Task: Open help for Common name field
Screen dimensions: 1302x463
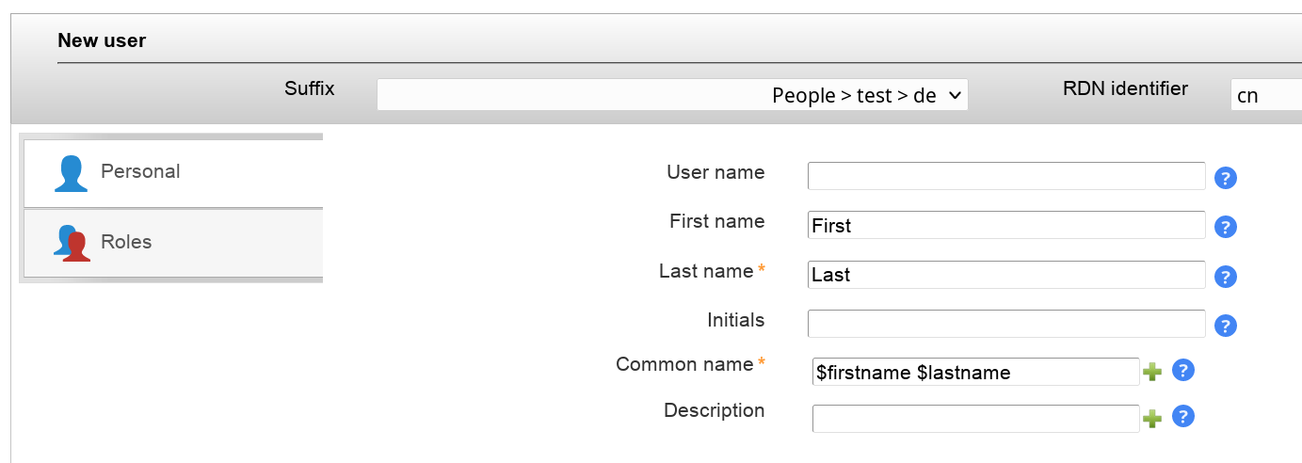Action: point(1183,371)
